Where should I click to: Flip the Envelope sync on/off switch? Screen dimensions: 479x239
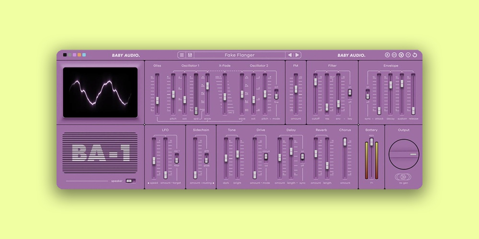367,94
